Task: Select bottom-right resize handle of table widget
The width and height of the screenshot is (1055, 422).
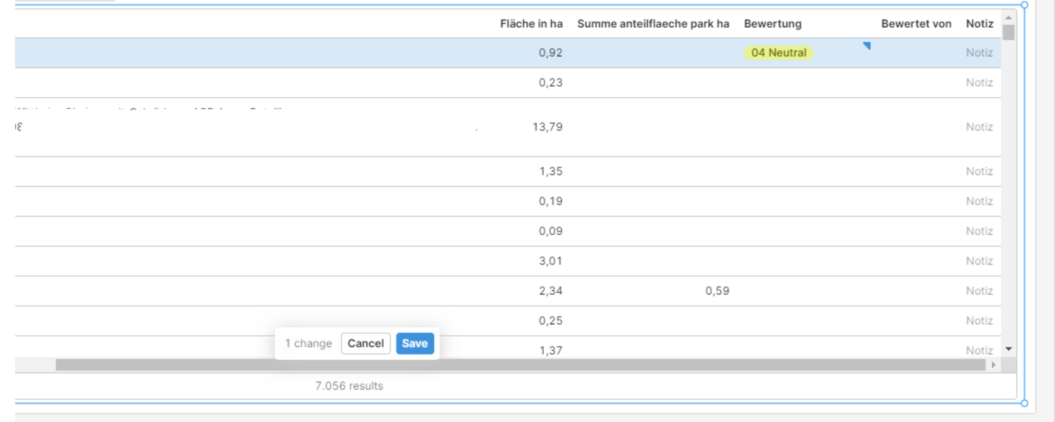Action: 1024,403
